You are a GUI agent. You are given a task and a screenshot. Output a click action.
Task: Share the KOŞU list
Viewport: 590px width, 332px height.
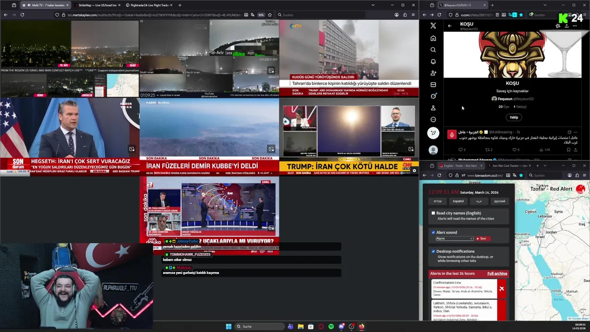pyautogui.click(x=566, y=26)
